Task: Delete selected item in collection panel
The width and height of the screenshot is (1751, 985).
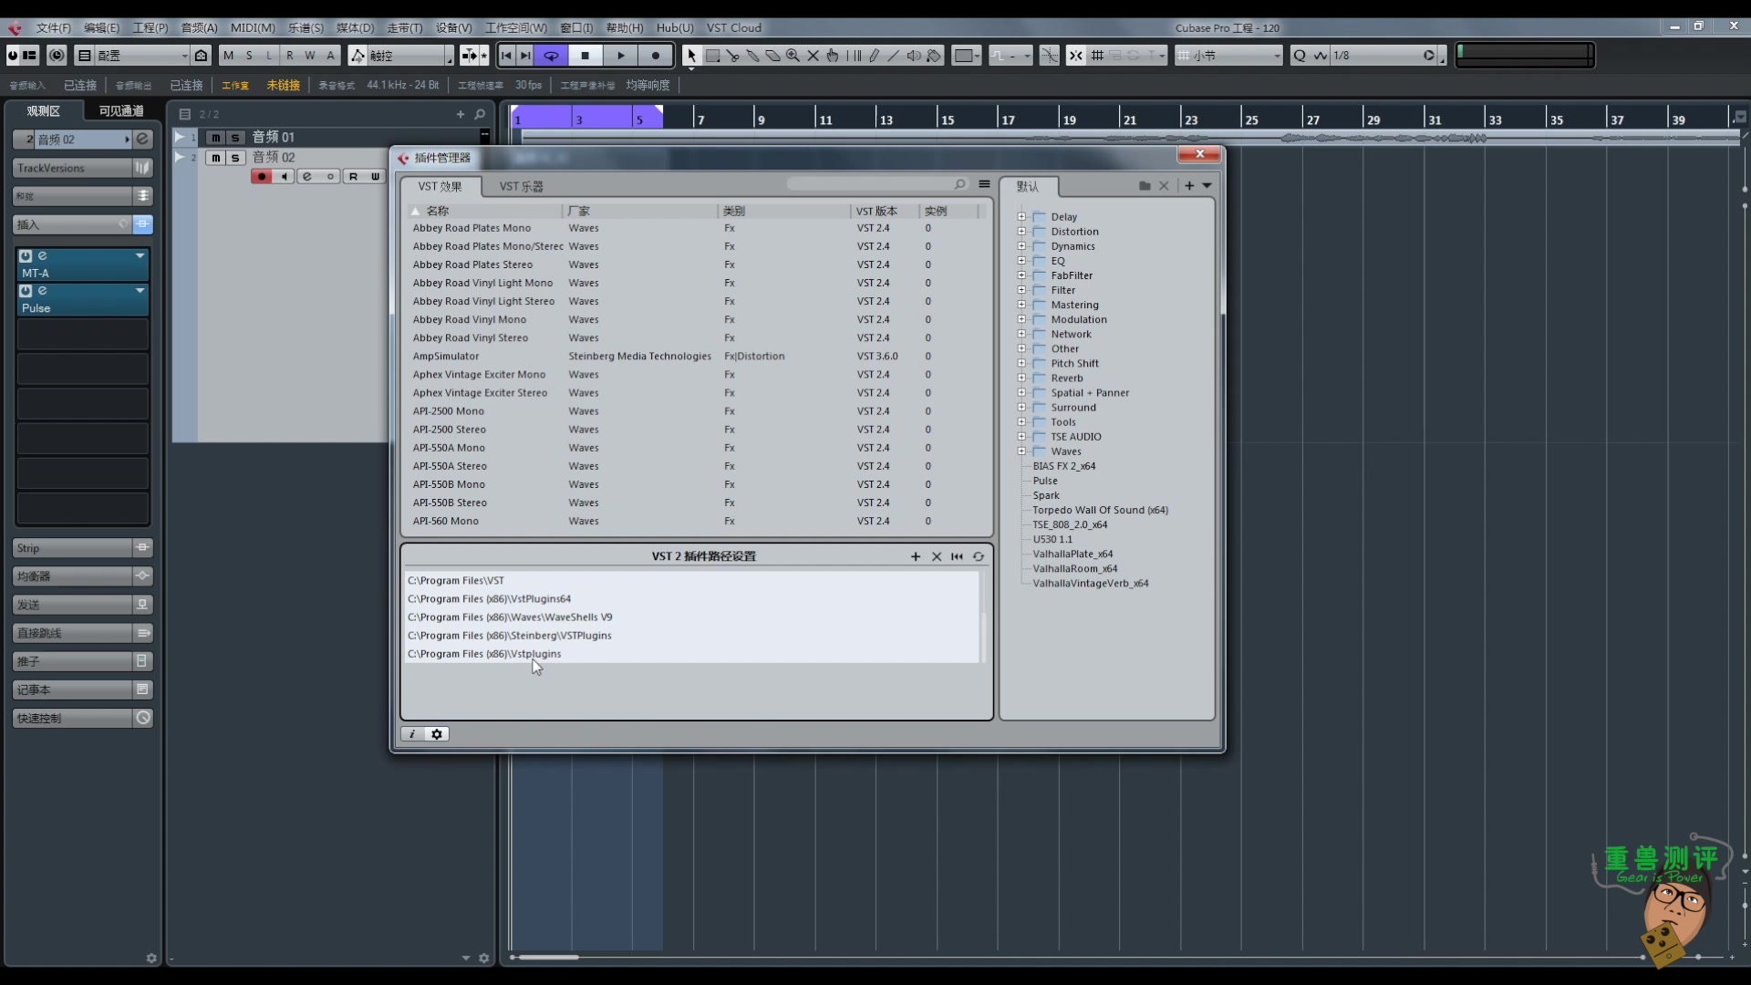Action: click(1164, 186)
